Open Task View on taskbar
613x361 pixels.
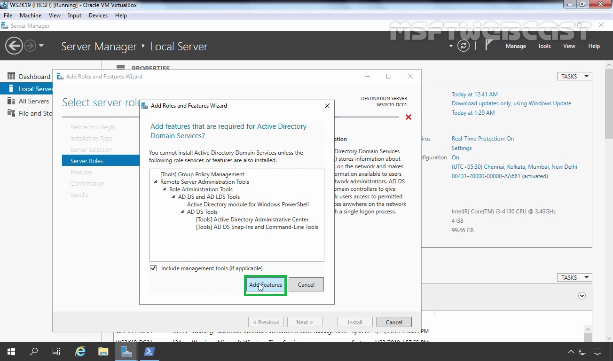point(56,352)
